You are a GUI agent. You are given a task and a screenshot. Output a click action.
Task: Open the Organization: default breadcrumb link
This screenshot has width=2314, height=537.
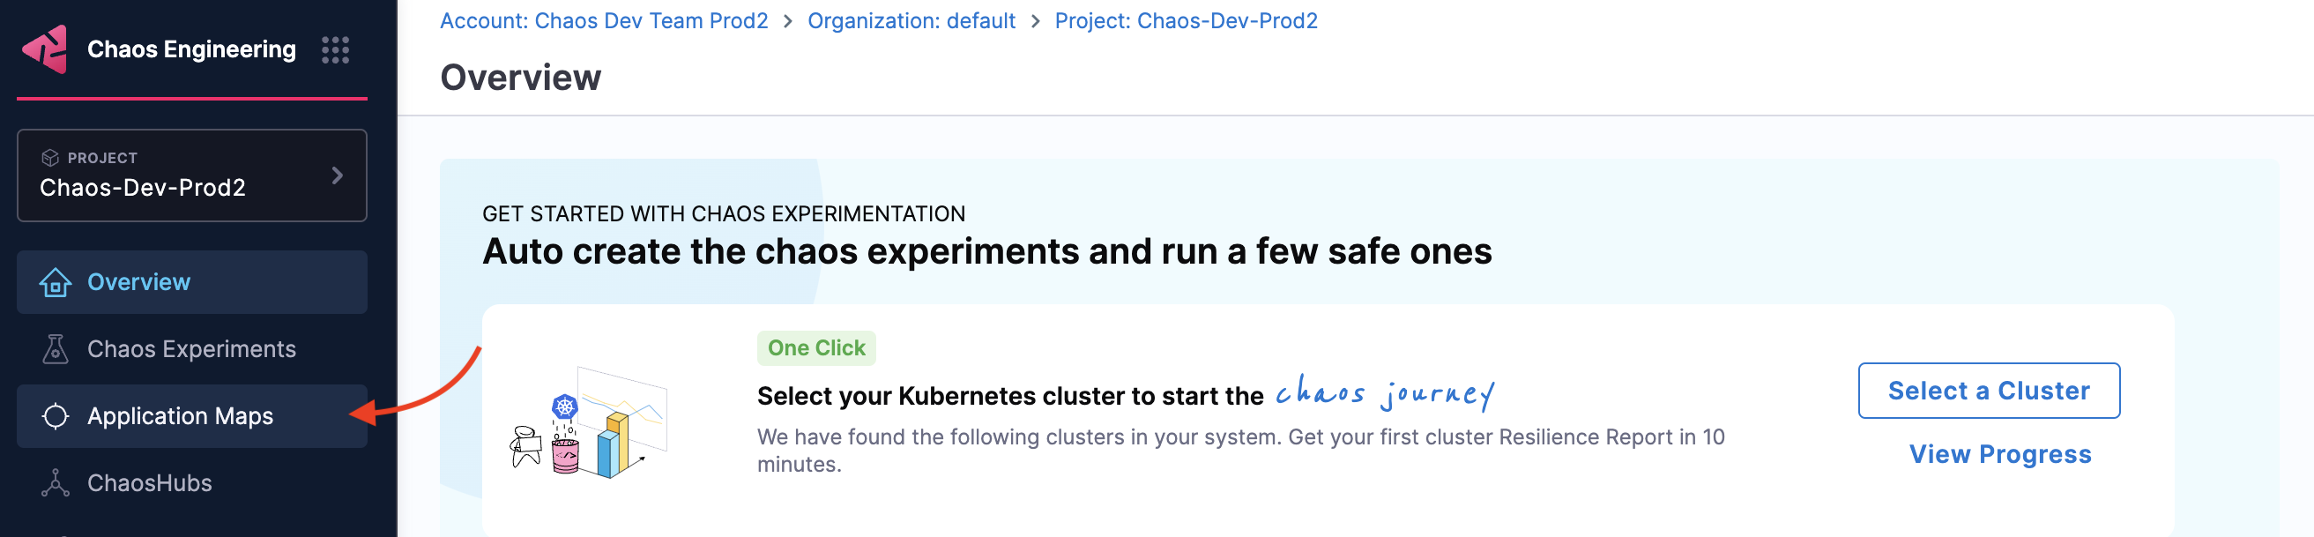pyautogui.click(x=911, y=21)
